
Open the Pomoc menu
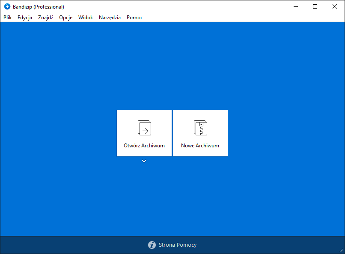pos(135,18)
